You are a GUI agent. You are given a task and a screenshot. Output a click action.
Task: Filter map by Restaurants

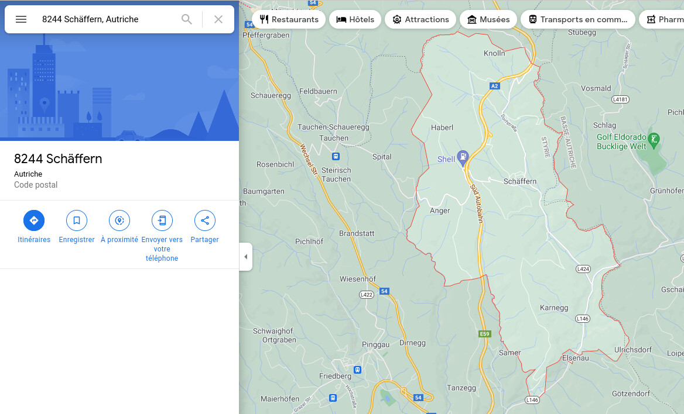coord(289,19)
